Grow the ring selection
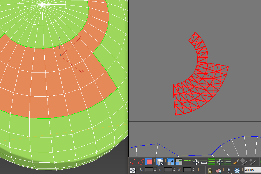The image size is (261, 174). click(x=220, y=162)
